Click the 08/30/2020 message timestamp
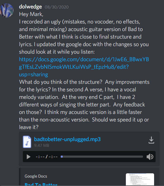164x186 pixels. point(56,7)
